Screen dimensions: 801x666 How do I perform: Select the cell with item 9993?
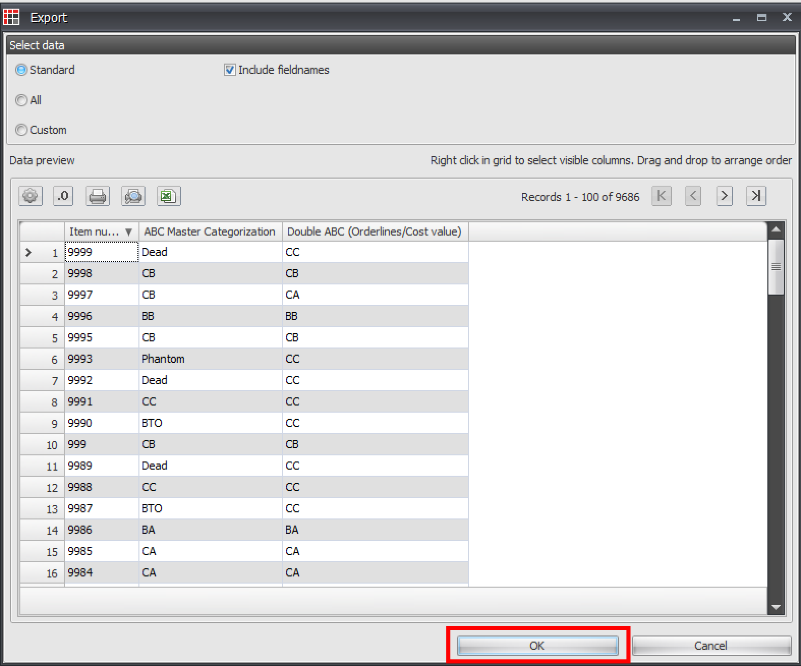coord(102,359)
